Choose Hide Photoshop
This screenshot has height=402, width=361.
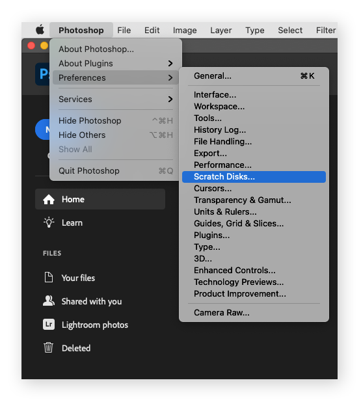tap(116, 120)
